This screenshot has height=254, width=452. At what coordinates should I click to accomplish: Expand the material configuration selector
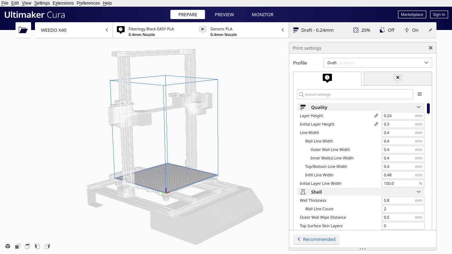[x=201, y=30]
